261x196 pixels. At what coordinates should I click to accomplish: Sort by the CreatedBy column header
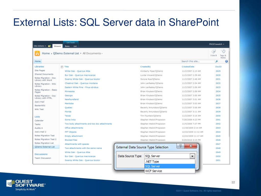click(145, 67)
